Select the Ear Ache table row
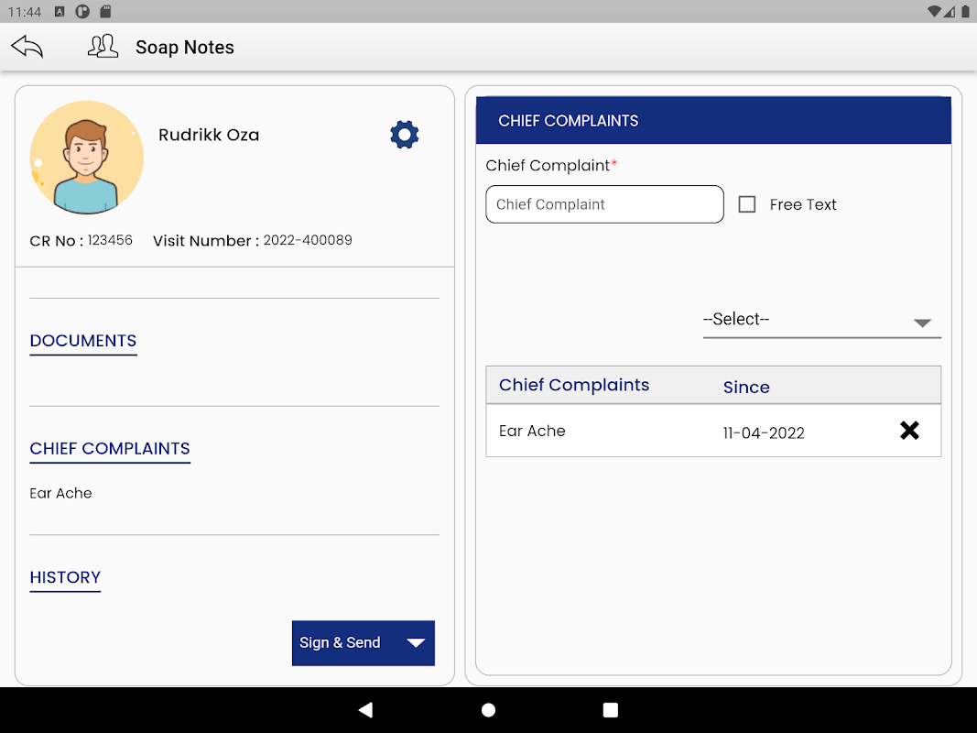Screen dimensions: 977x733 coord(641,432)
